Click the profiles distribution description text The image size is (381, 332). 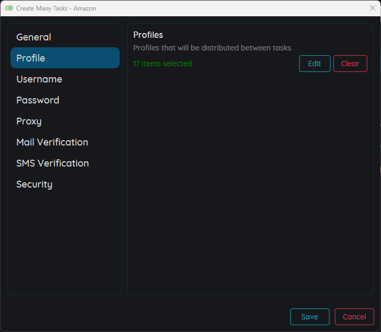click(213, 48)
